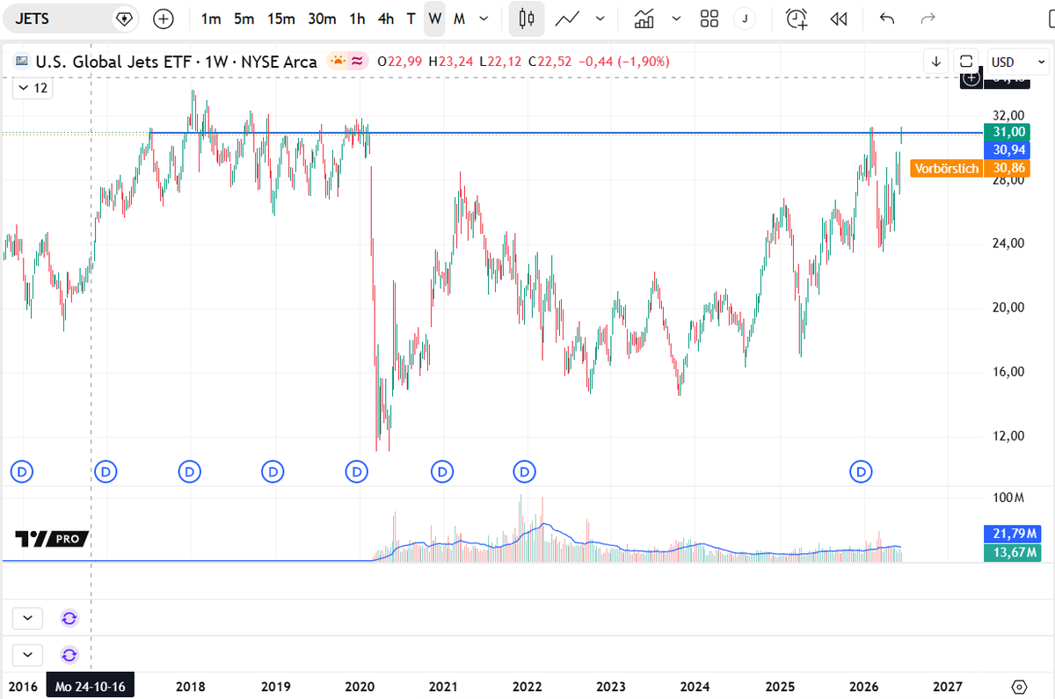1055x699 pixels.
Task: Click the first purple refresh circle icon
Action: [69, 618]
